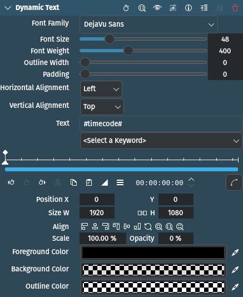This screenshot has width=243, height=297.
Task: Copy keyframe values icon
Action: [73, 182]
